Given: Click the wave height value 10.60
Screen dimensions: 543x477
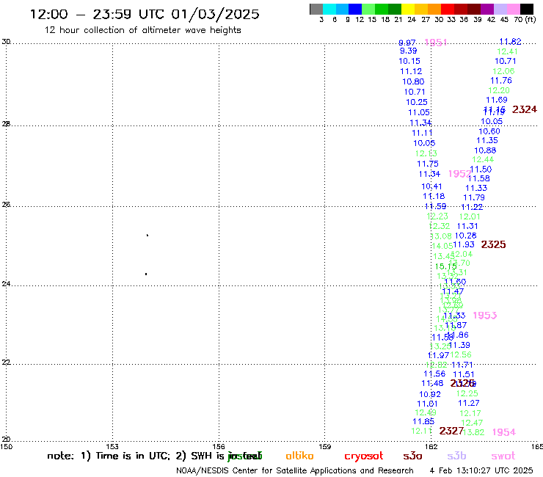Looking at the screenshot, I should 489,131.
